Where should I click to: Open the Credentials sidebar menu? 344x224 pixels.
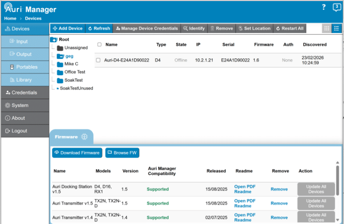click(x=25, y=93)
